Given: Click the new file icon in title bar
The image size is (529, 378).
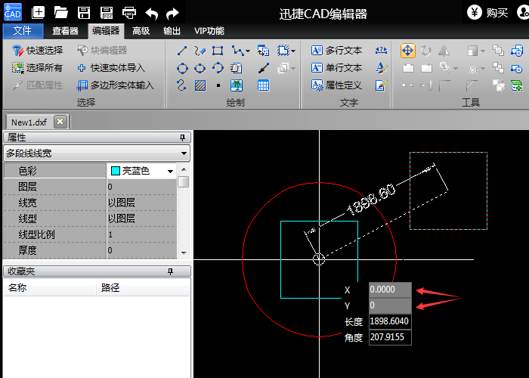Looking at the screenshot, I should pyautogui.click(x=39, y=12).
